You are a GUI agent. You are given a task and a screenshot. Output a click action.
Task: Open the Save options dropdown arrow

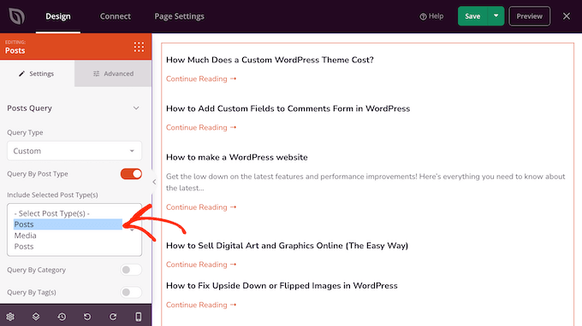(x=496, y=16)
